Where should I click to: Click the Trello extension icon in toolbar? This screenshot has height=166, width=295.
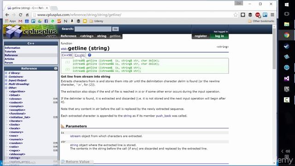click(x=265, y=15)
